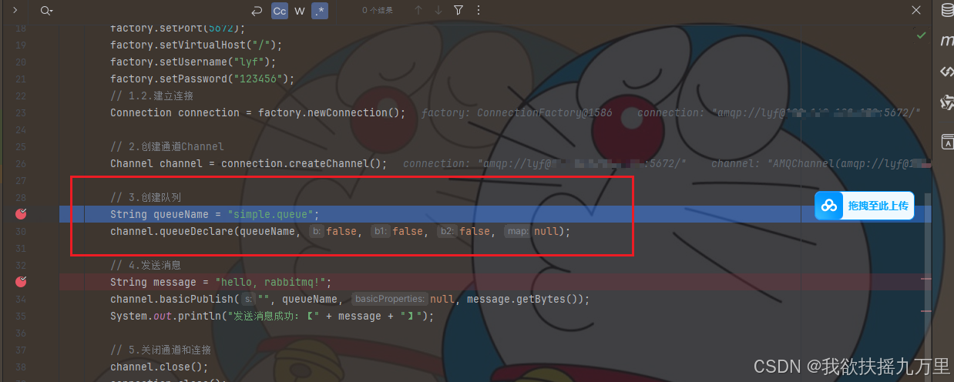Click the factory.setUsername line

tap(193, 62)
